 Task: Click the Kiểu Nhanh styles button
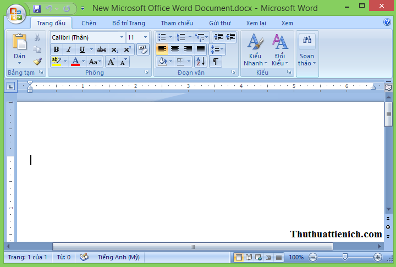[254, 51]
